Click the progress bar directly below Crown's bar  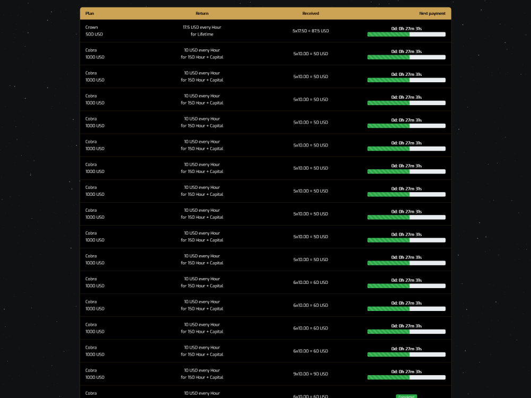406,57
